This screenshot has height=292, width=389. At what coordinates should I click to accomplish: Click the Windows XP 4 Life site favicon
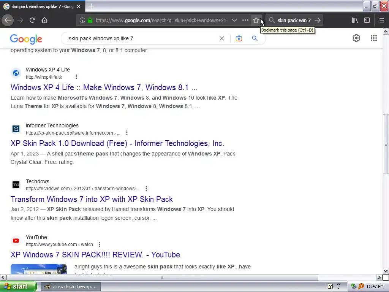pyautogui.click(x=16, y=73)
